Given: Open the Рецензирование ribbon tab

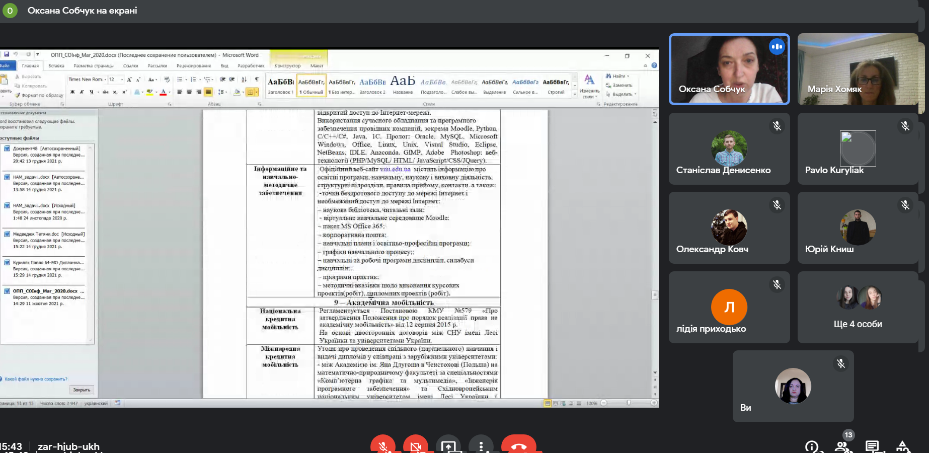Looking at the screenshot, I should (194, 66).
